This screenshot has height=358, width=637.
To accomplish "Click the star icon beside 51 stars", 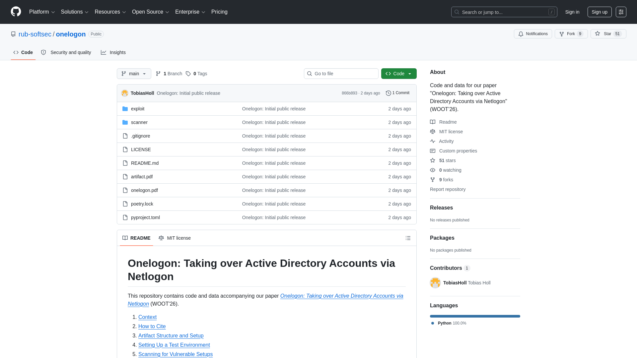I will click(x=433, y=160).
